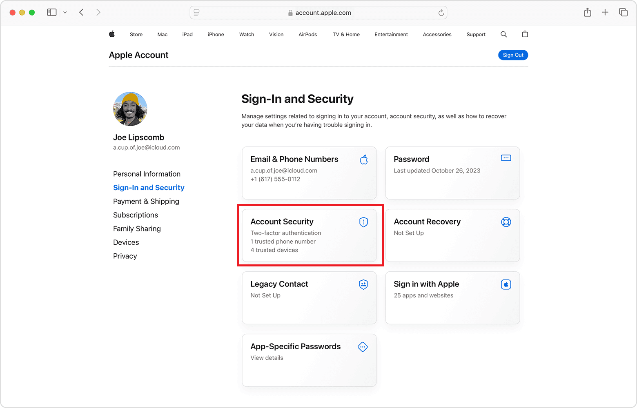Click '25 apps and websites' text
This screenshot has width=637, height=408.
pos(423,295)
